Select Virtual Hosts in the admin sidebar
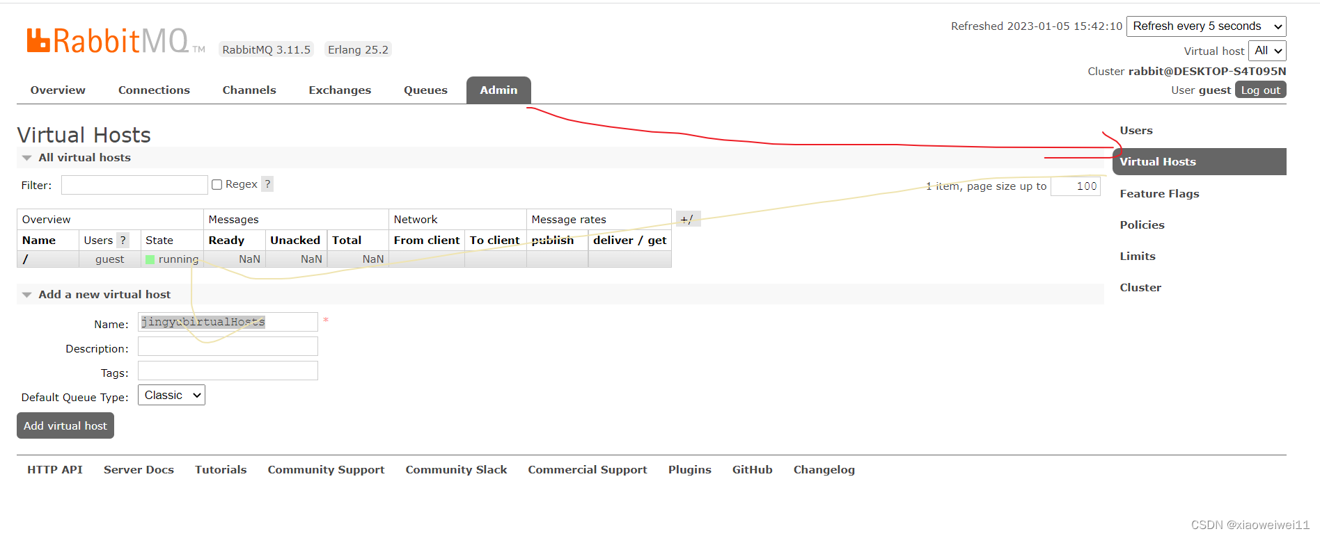Image resolution: width=1320 pixels, height=536 pixels. click(1200, 161)
